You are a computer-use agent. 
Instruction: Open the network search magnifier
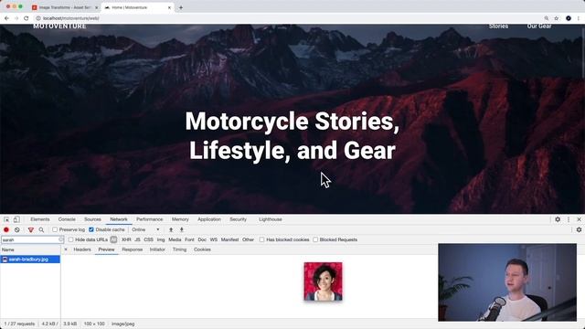click(41, 229)
